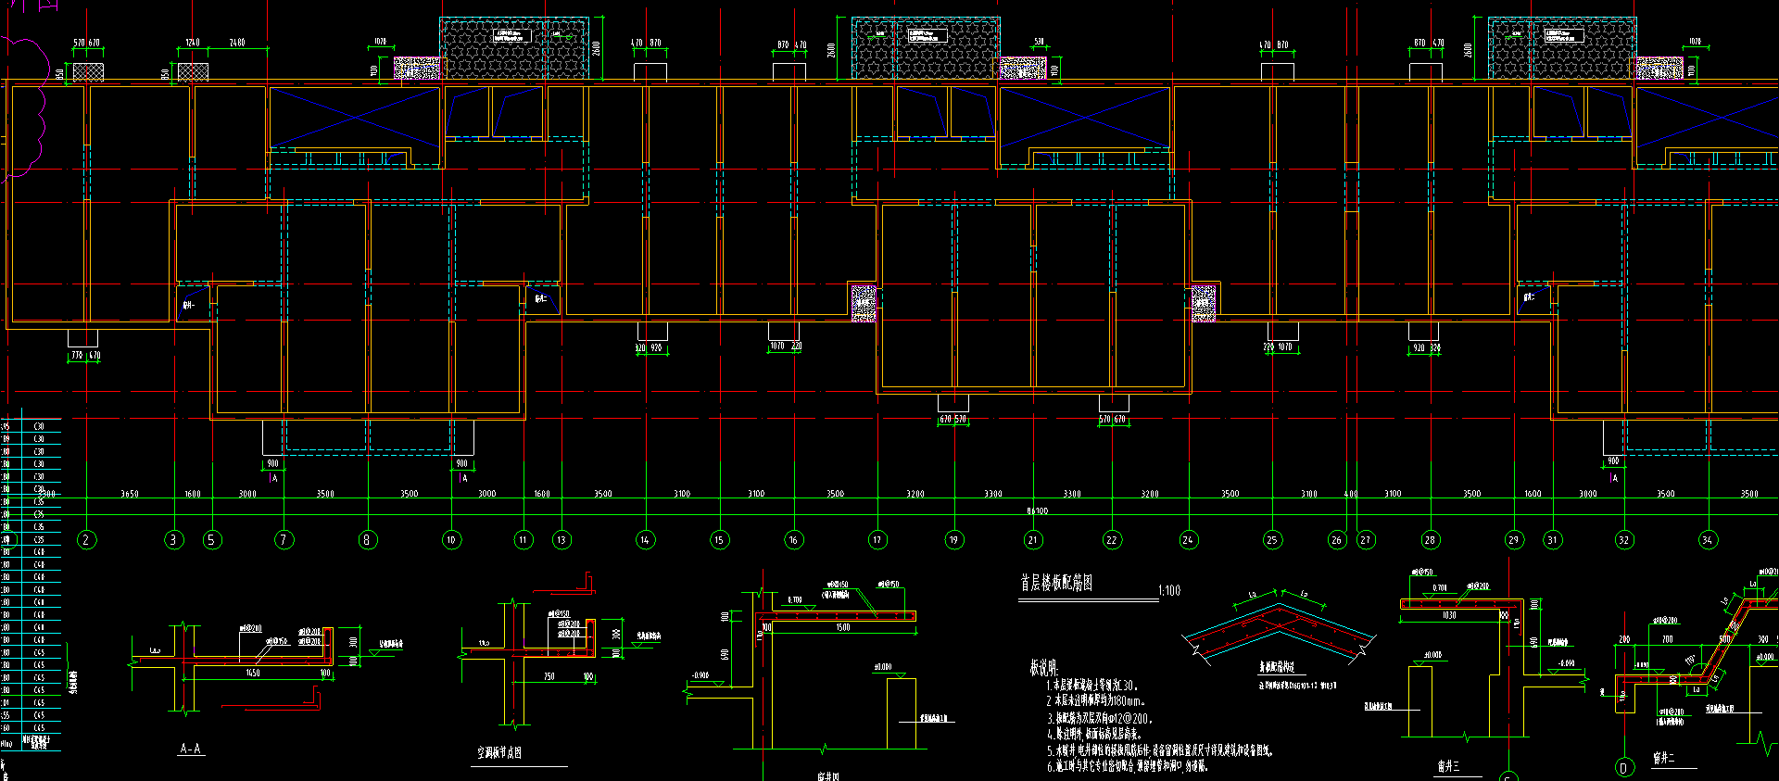Screen dimensions: 1779x781
Task: Select the 3650 span dimension text
Action: [130, 494]
